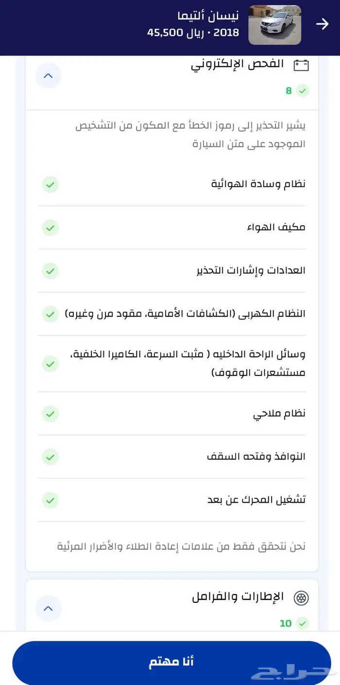Viewport: 340px width, 685px height.
Task: Click check for وسائل الراحة الداخليه
Action: point(50,364)
